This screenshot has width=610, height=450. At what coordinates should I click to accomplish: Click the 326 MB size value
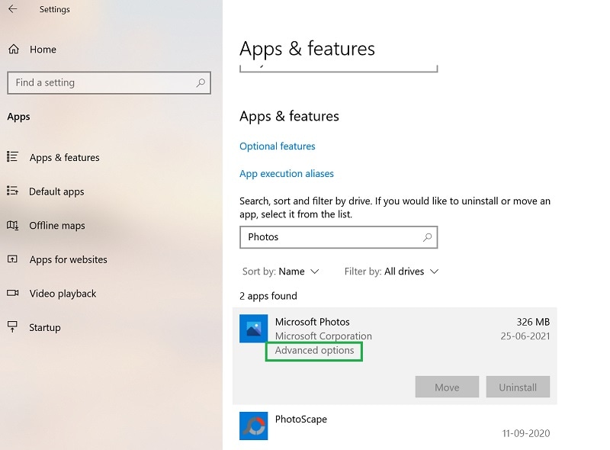coord(533,322)
